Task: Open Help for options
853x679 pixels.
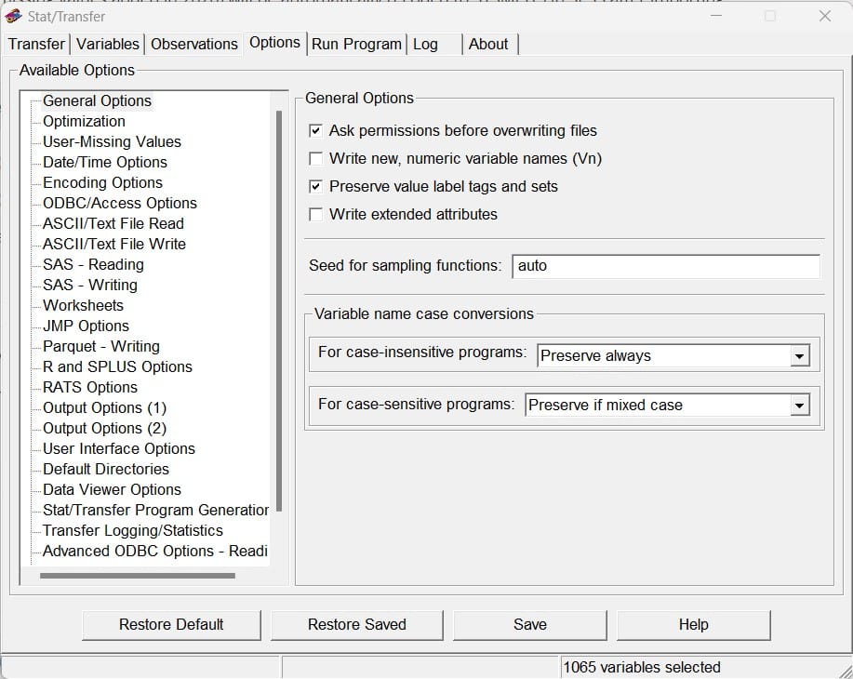Action: tap(694, 625)
